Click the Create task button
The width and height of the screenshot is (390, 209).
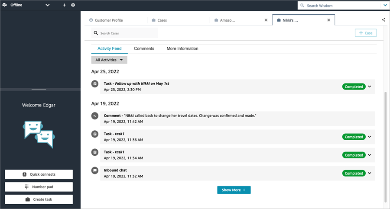pyautogui.click(x=39, y=199)
